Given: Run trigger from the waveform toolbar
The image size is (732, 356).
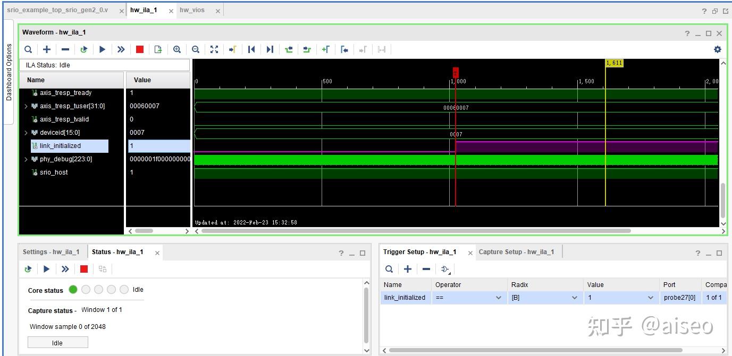Looking at the screenshot, I should [102, 49].
